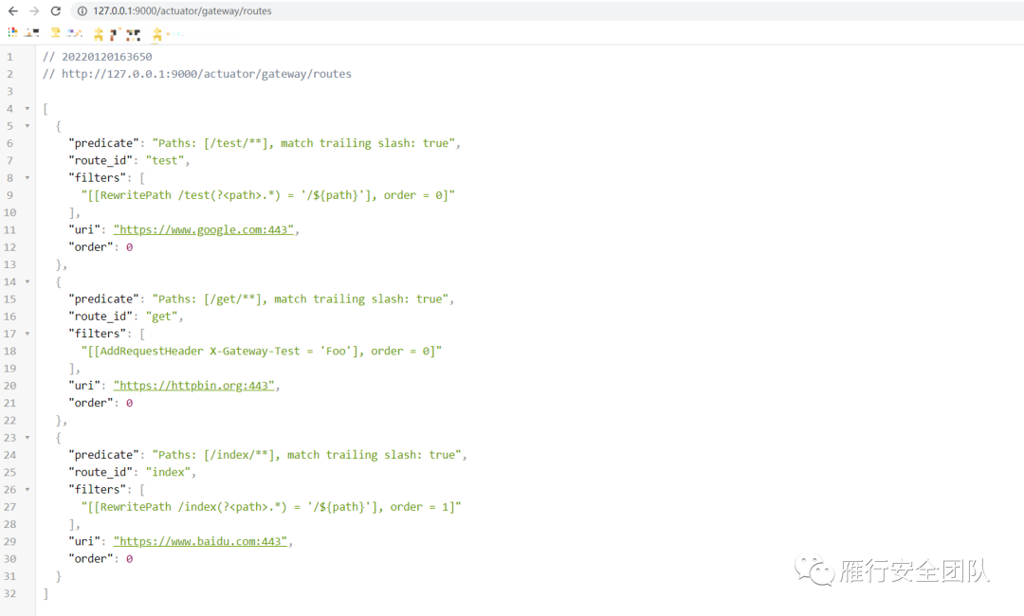Viewport: 1024px width, 616px height.
Task: Reload the page with refresh icon
Action: pyautogui.click(x=56, y=10)
